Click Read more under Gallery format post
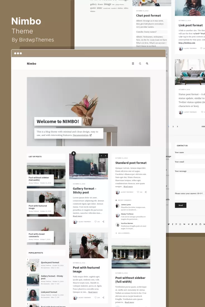The image size is (205, 307). pos(78,216)
